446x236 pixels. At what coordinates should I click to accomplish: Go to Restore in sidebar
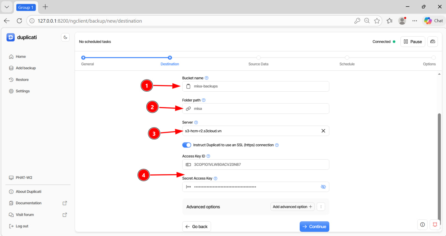tap(22, 79)
